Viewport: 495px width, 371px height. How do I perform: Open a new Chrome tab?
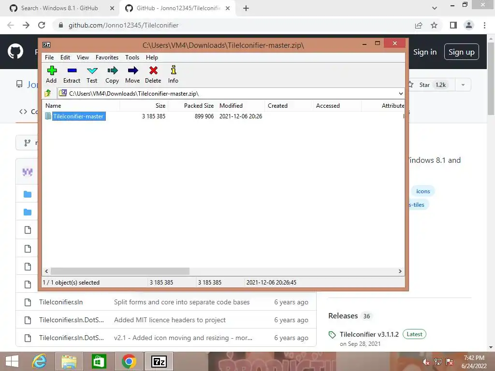[246, 9]
